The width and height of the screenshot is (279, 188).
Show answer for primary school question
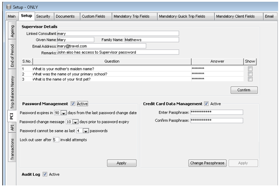pyautogui.click(x=250, y=73)
